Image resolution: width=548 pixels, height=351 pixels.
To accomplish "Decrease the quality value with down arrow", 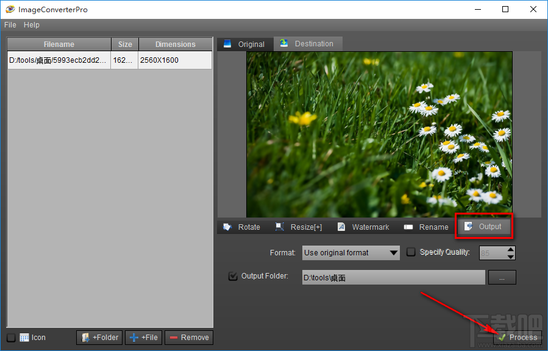I will [x=511, y=257].
